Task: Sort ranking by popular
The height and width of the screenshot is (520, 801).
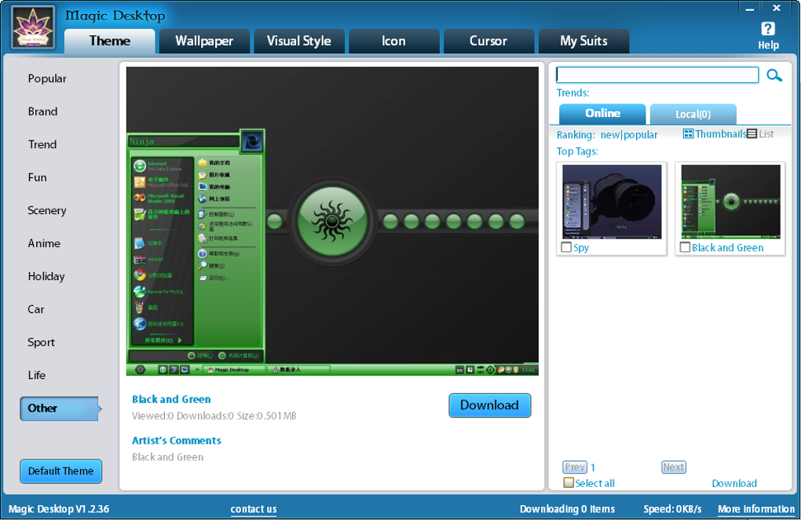Action: (641, 135)
